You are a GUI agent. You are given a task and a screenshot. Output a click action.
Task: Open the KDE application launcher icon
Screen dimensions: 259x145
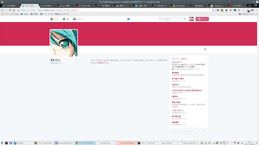2,143
